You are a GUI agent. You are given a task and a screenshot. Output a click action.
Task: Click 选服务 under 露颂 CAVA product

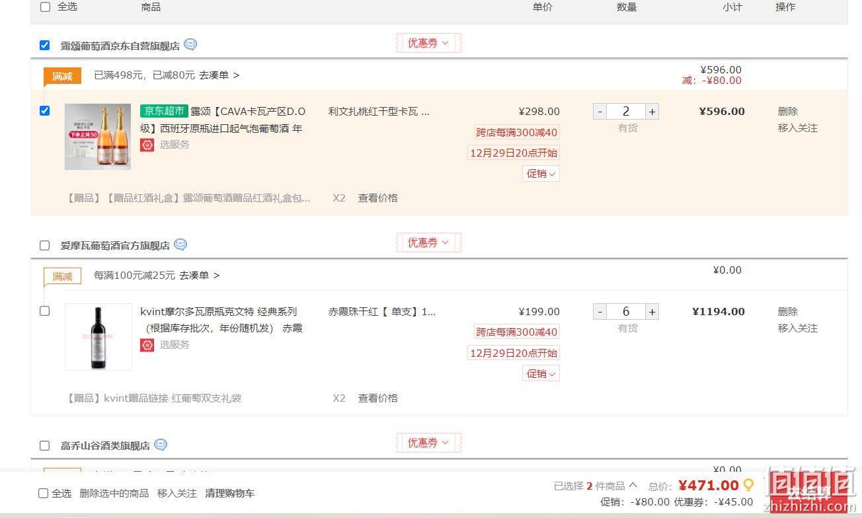click(174, 145)
